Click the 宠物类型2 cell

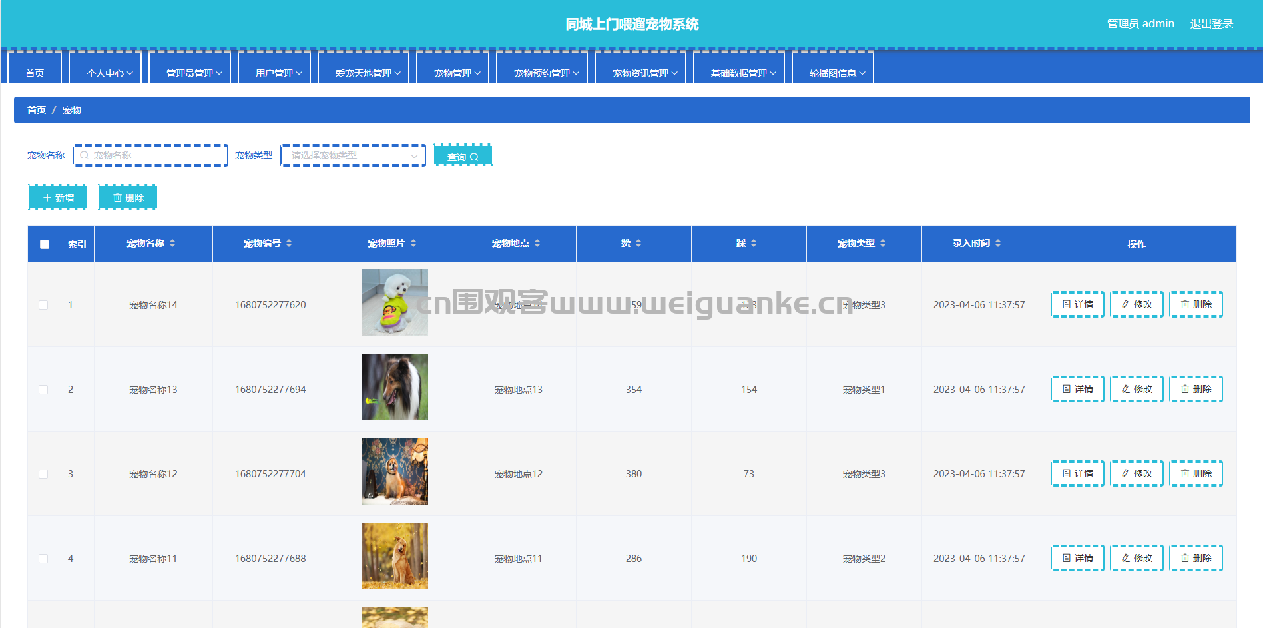864,559
